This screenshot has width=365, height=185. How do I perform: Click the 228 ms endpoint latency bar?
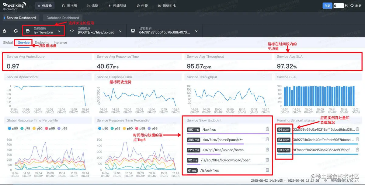point(228,154)
